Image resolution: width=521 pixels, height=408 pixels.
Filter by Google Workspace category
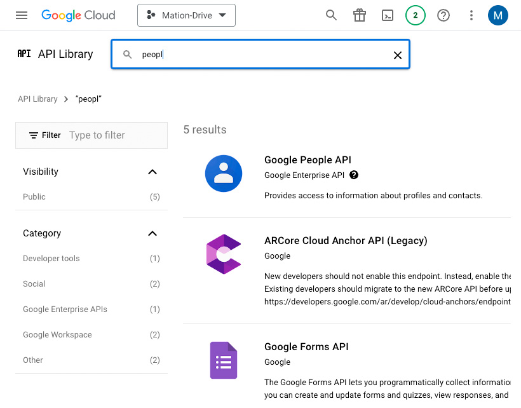pos(91,334)
